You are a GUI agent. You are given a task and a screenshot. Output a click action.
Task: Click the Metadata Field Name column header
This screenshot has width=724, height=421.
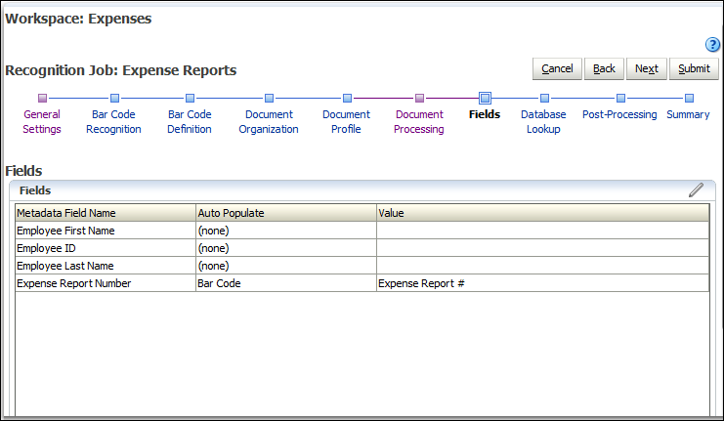[106, 213]
